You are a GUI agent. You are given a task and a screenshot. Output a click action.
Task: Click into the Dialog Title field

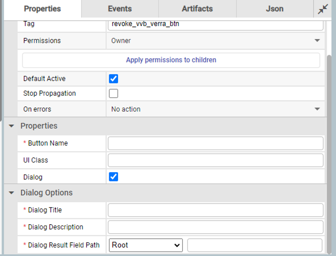coord(215,210)
